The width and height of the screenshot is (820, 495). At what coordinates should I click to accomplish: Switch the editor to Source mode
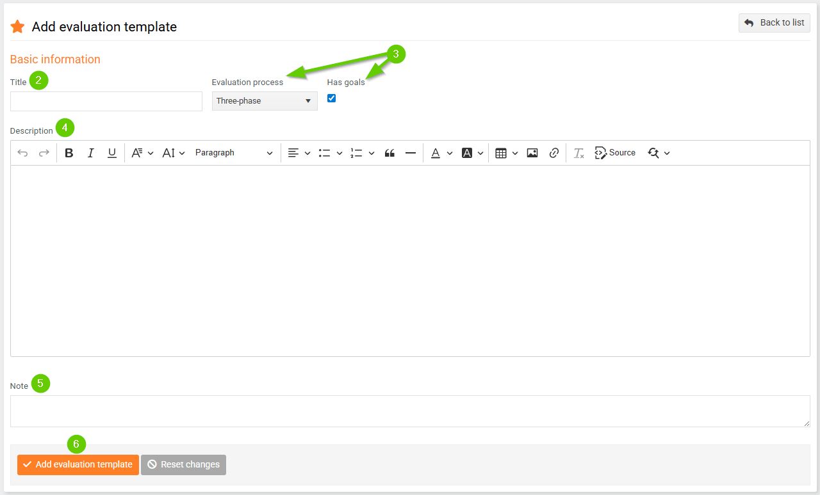tap(616, 153)
